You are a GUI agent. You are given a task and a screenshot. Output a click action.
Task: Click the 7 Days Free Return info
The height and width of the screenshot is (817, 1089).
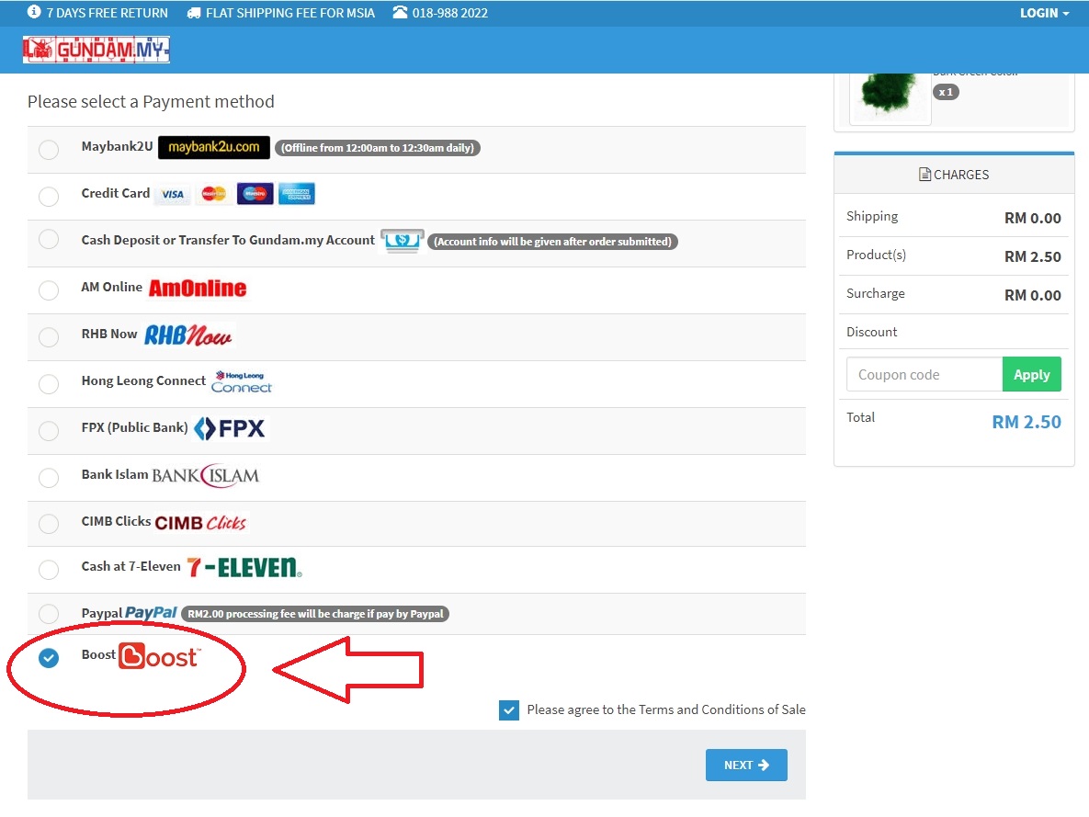coord(98,13)
